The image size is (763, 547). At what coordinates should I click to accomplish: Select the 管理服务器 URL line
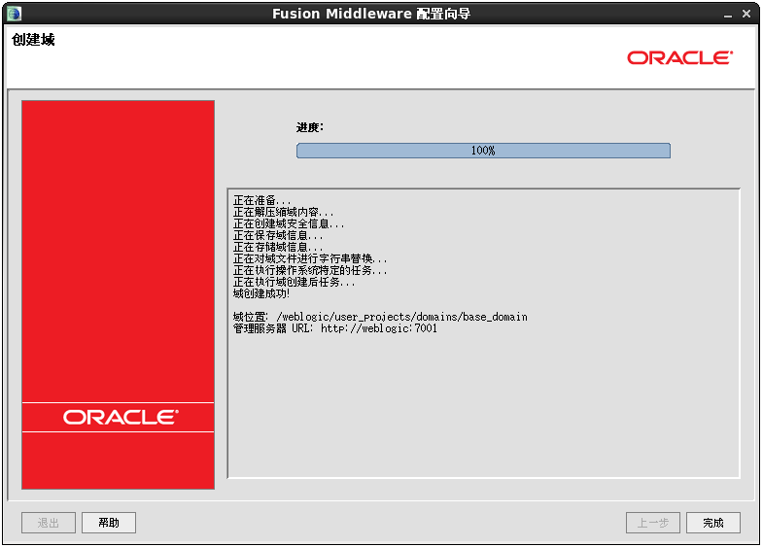(x=334, y=328)
